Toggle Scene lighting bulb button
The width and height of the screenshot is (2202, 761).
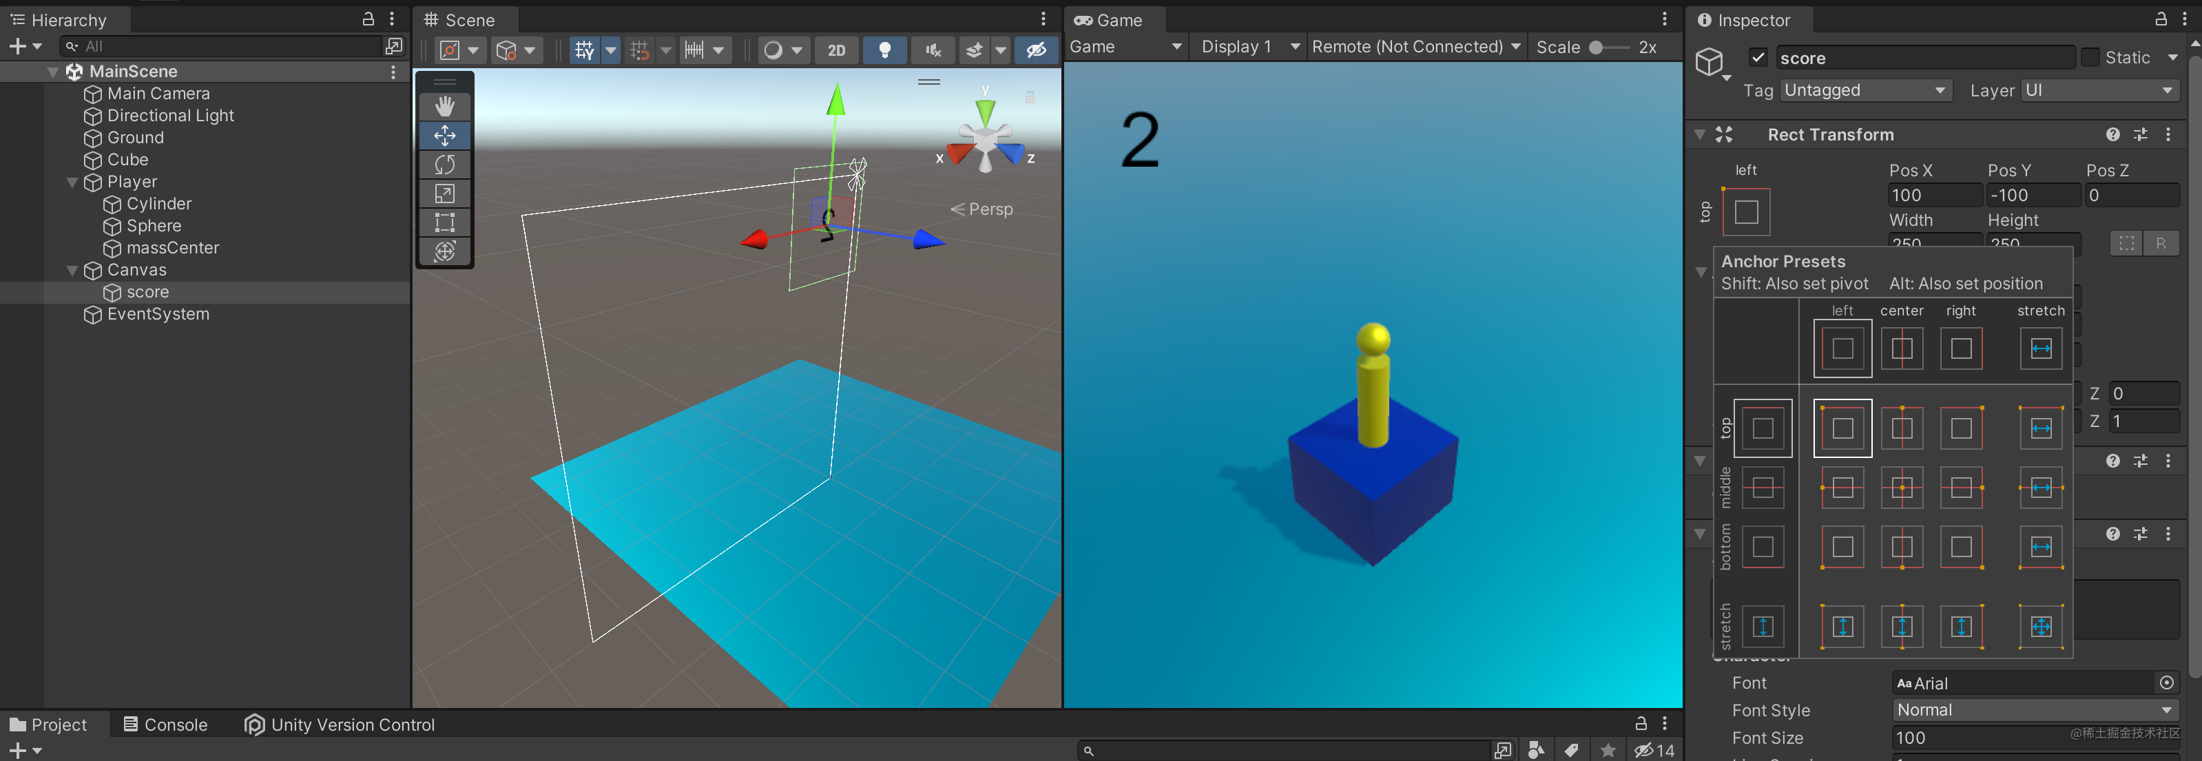pyautogui.click(x=885, y=50)
